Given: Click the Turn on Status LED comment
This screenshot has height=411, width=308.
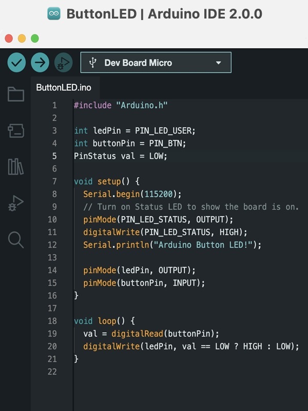Looking at the screenshot, I should point(191,207).
